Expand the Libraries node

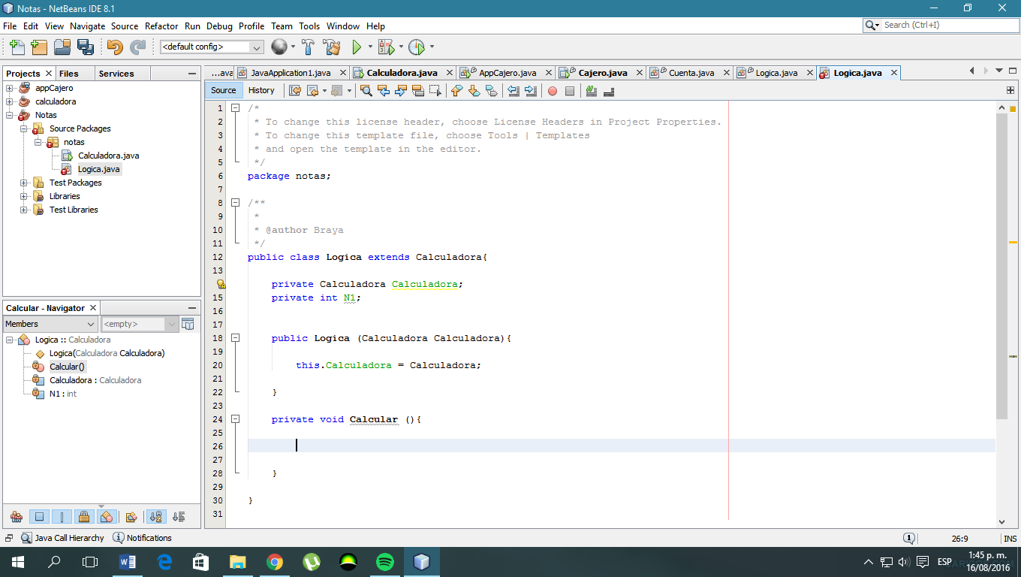(24, 196)
